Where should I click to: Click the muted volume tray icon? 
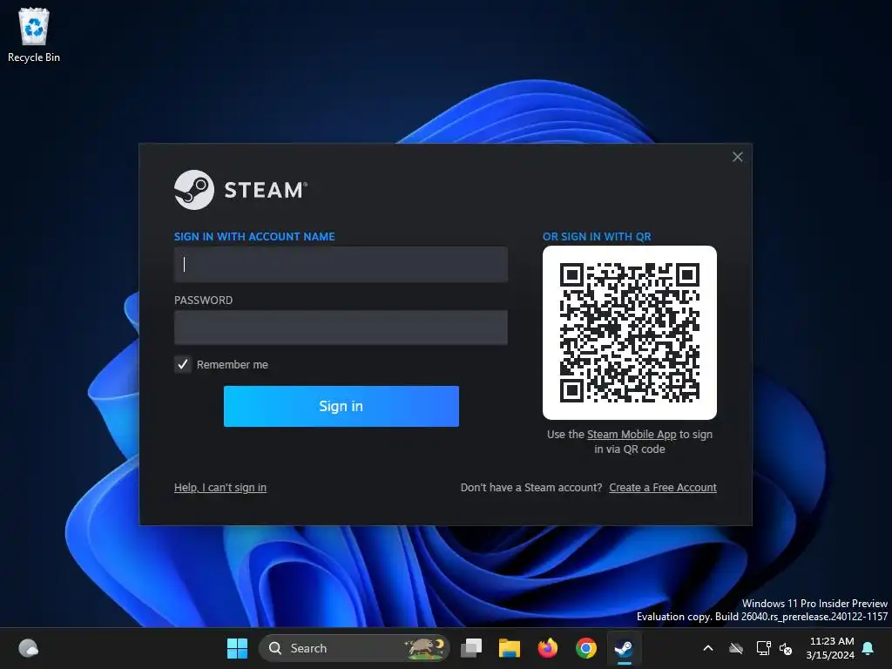pos(786,648)
